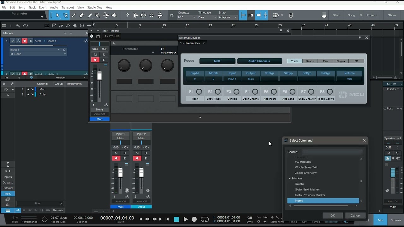Adjust the Main output fader
The height and width of the screenshot is (227, 404).
[393, 172]
